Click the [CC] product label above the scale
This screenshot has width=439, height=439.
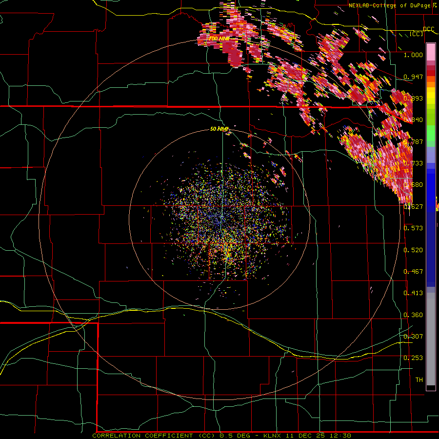pos(417,34)
